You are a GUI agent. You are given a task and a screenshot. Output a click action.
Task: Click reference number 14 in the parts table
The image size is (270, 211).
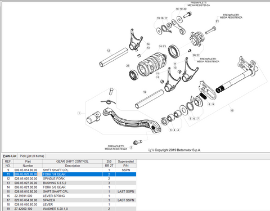pos(8,187)
